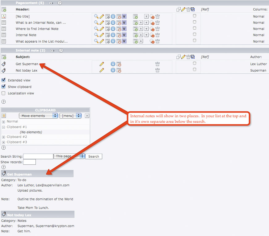Click the Search String text field
Image resolution: width=269 pixels, height=236 pixels.
[x=38, y=156]
